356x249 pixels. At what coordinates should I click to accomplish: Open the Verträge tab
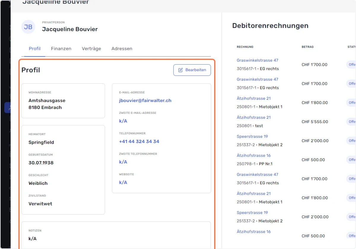[91, 49]
